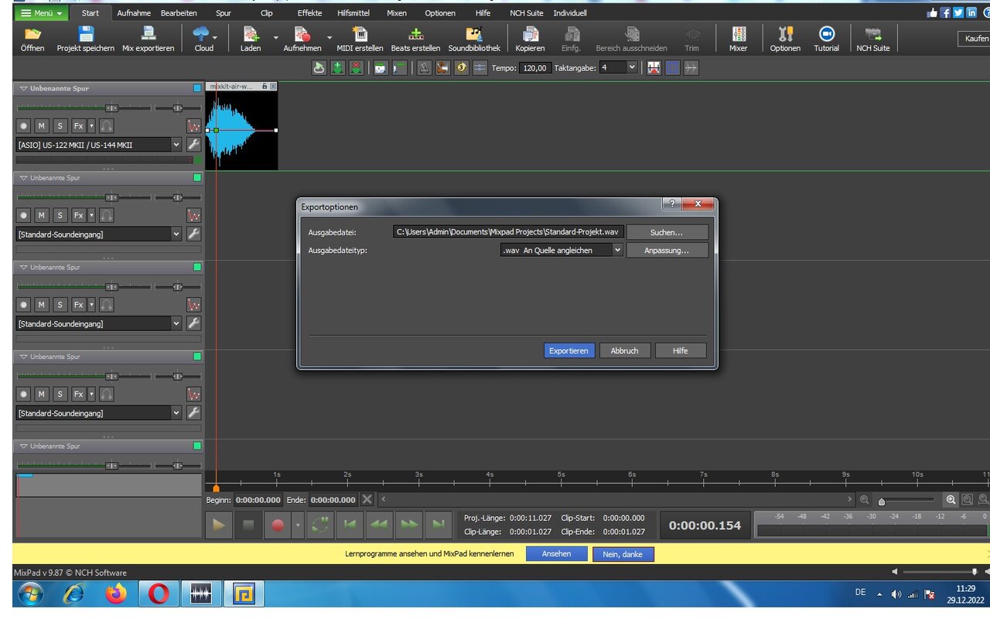Click the Mix exportieren toolbar icon
Screen dimensions: 990x619
[x=148, y=34]
